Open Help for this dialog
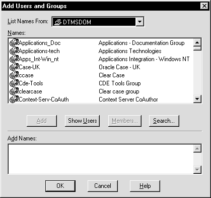Screen dimensions: 211x198 point(145,186)
